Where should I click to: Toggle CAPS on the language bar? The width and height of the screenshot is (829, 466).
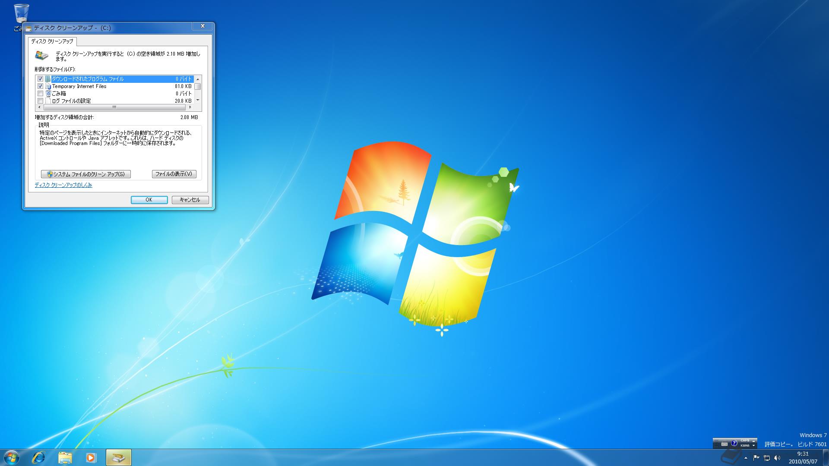(745, 441)
